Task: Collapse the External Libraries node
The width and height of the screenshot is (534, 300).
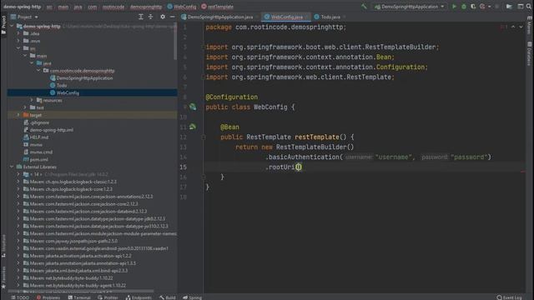Action: click(x=13, y=167)
